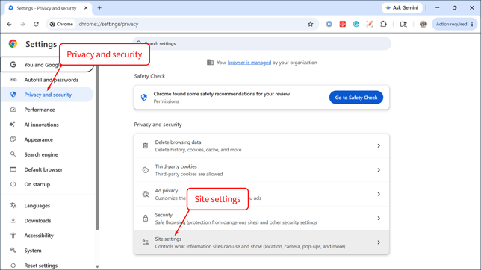Click the red extension icon in toolbar
The height and width of the screenshot is (270, 481).
(342, 24)
